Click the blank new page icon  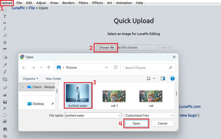[x=5, y=115]
